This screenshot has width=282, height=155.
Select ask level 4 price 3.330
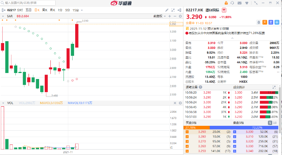tap(249, 146)
